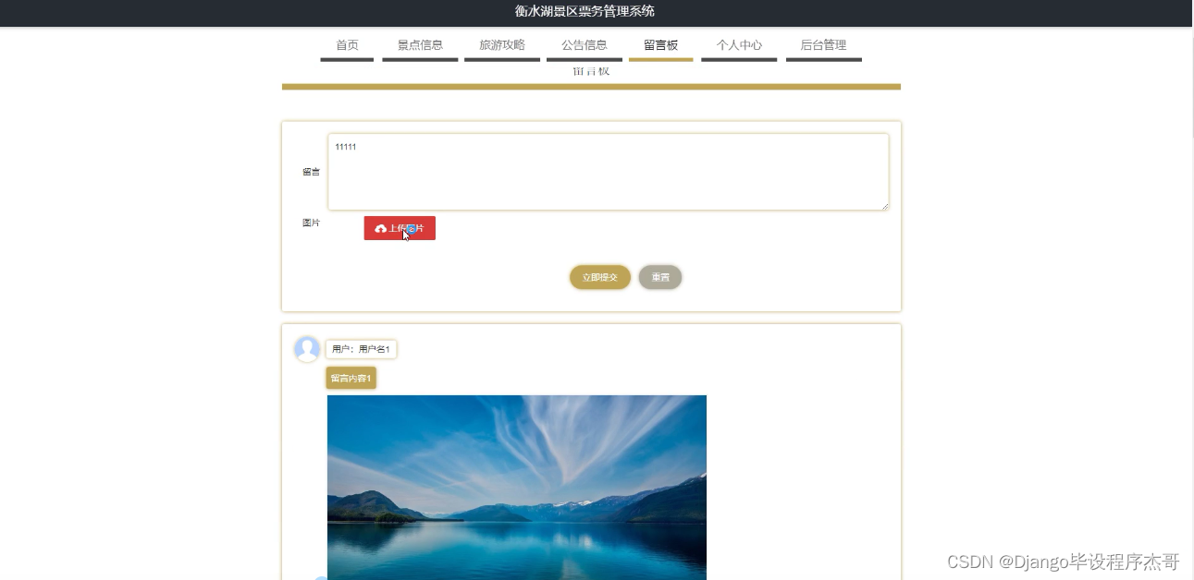Click the 留言板 page heading below the menu
This screenshot has height=580, width=1194.
click(591, 71)
